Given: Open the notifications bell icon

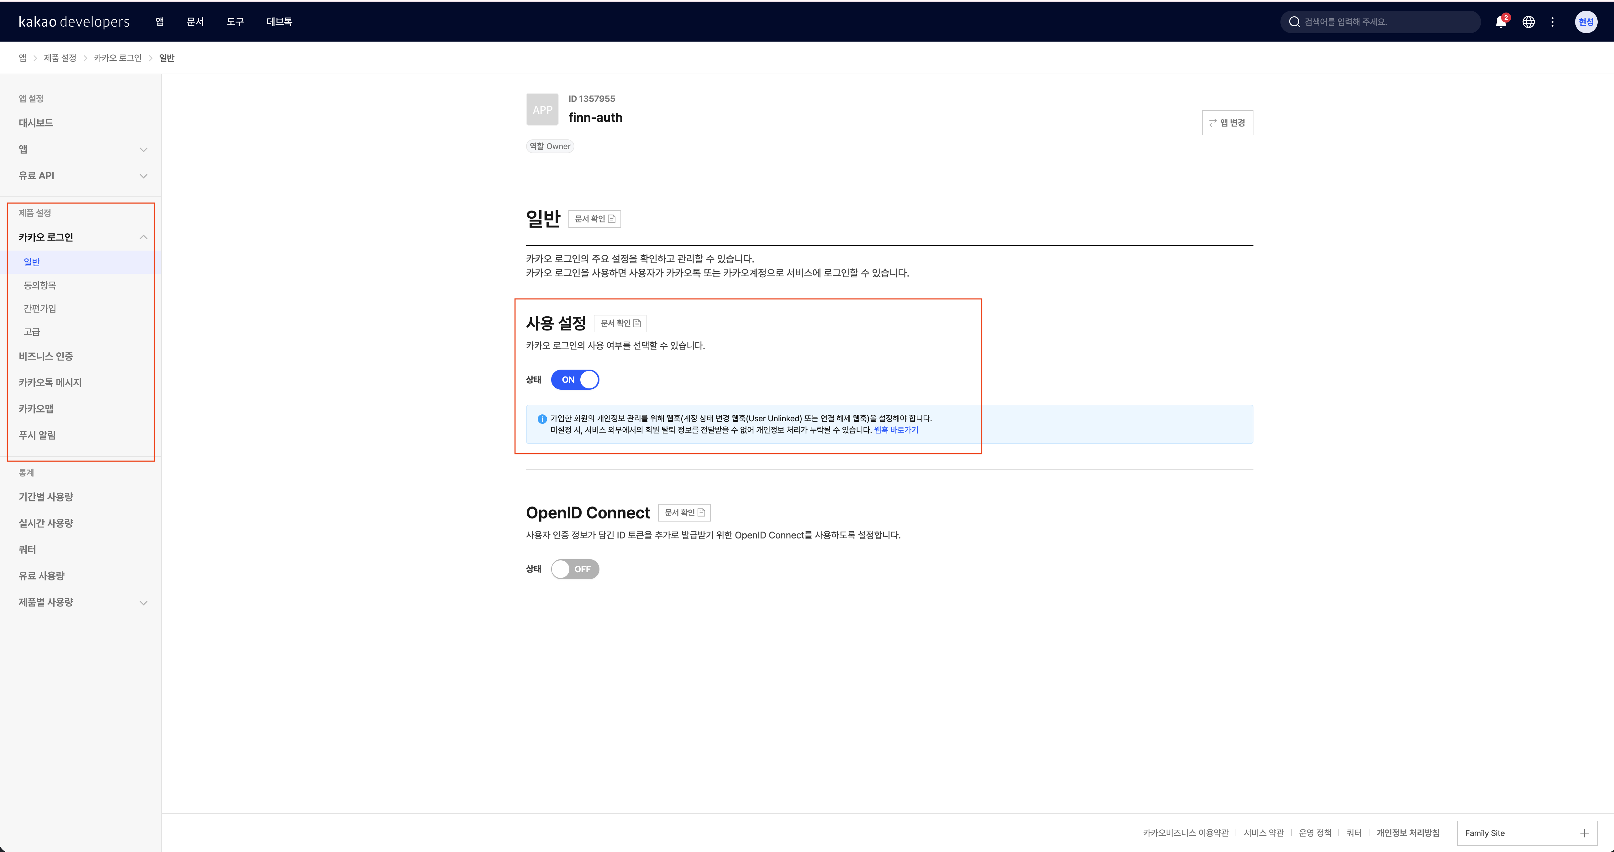Looking at the screenshot, I should coord(1501,22).
